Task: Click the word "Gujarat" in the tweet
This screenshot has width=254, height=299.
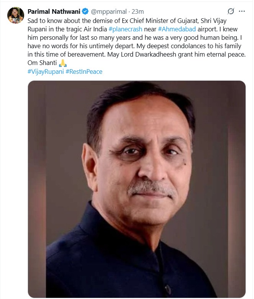Action: pyautogui.click(x=188, y=21)
